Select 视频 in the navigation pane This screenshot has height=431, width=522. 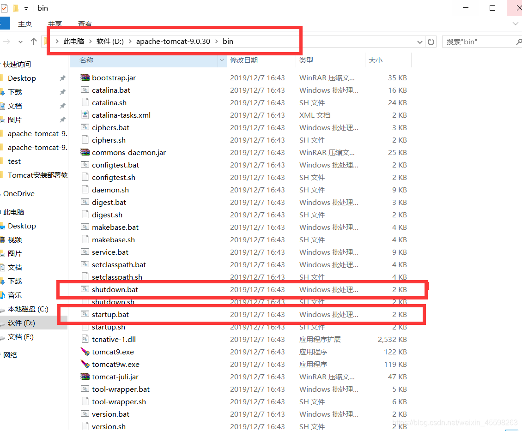[15, 240]
